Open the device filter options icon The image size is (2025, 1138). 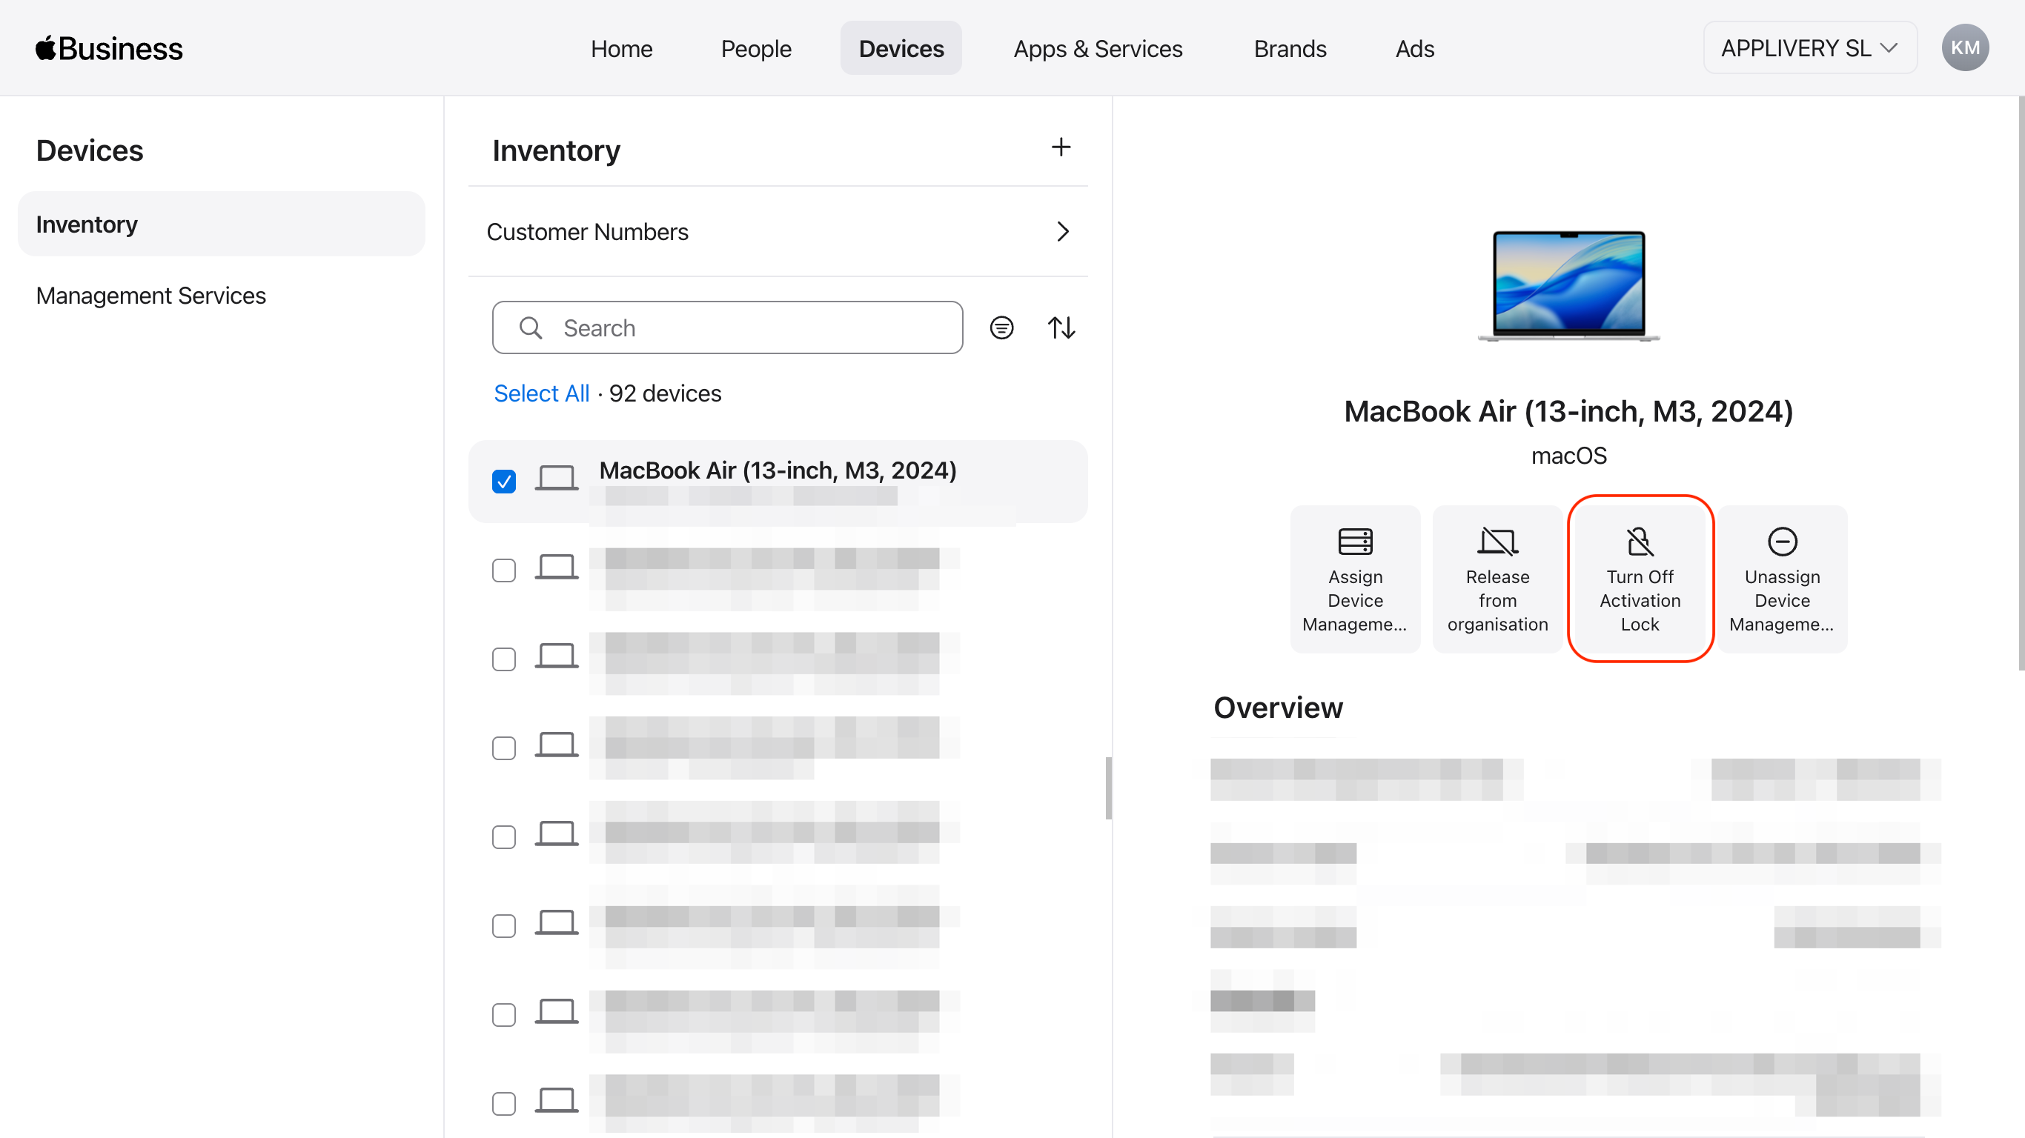[1001, 327]
